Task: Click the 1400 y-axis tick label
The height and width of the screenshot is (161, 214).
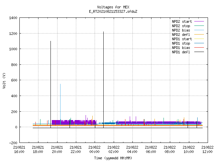Action: 13,18
